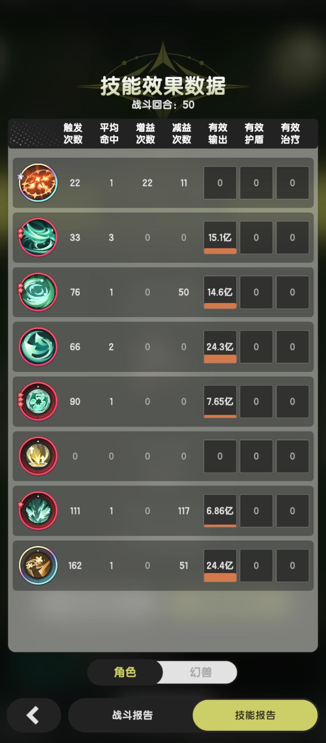Open the teal spikes skill with 111 triggers
Viewport: 326px width, 743px height.
click(x=38, y=511)
